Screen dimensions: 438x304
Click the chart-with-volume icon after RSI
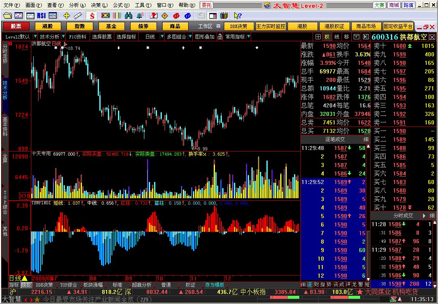[52, 16]
